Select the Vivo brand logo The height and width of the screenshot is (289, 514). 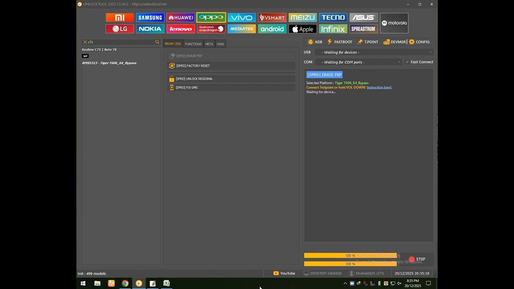point(242,18)
